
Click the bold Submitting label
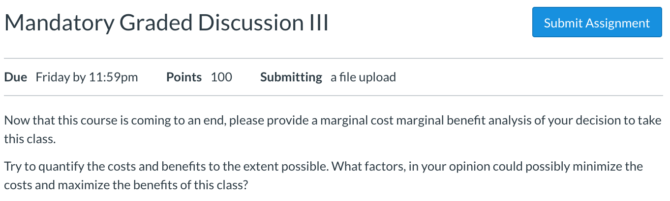(x=291, y=77)
